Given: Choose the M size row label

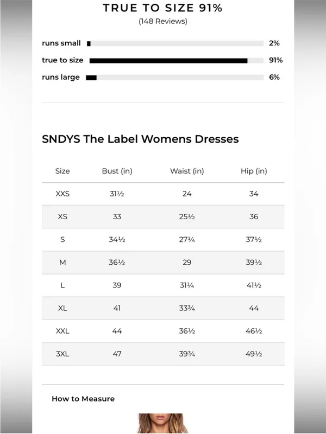Looking at the screenshot, I should [62, 263].
